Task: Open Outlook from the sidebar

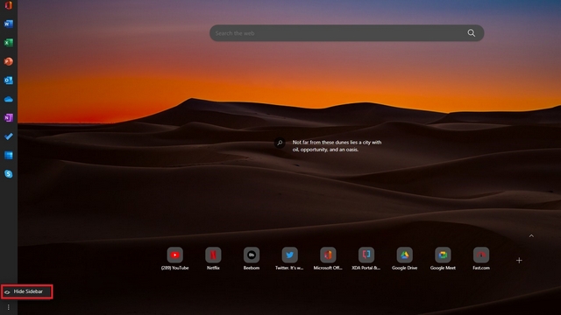Action: [9, 80]
